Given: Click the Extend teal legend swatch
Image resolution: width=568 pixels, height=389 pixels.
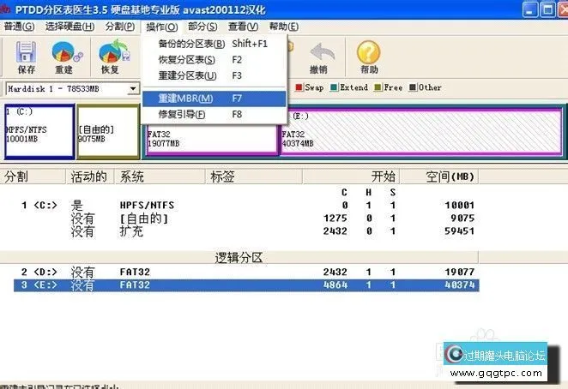Looking at the screenshot, I should click(x=334, y=87).
